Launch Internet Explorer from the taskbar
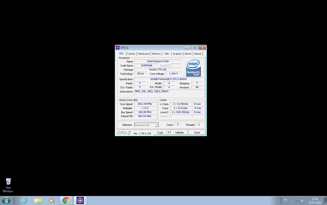Viewport: 327px width, 205px height. point(24,201)
